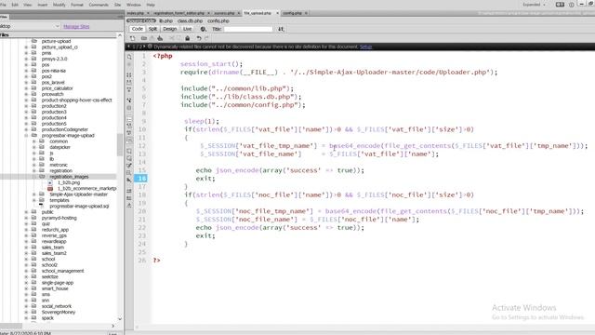This screenshot has width=595, height=335.
Task: Click the files panel scroll-right arrow
Action: tap(112, 326)
